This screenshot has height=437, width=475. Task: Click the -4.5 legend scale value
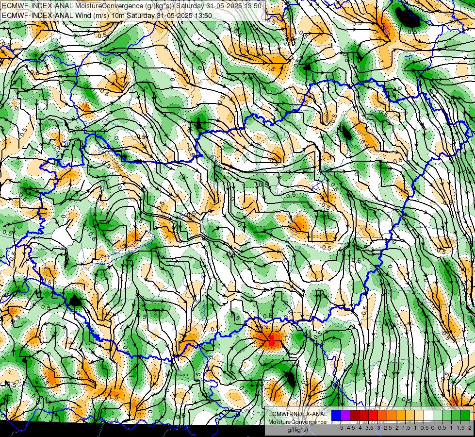point(350,428)
